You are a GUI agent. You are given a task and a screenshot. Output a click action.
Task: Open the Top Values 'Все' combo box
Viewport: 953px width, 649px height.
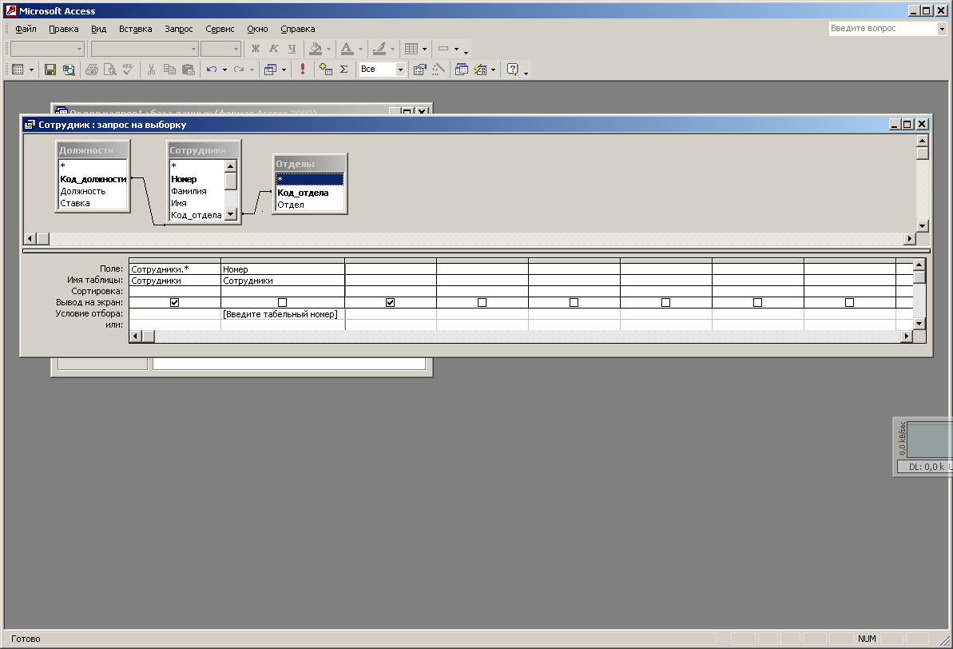tap(382, 70)
